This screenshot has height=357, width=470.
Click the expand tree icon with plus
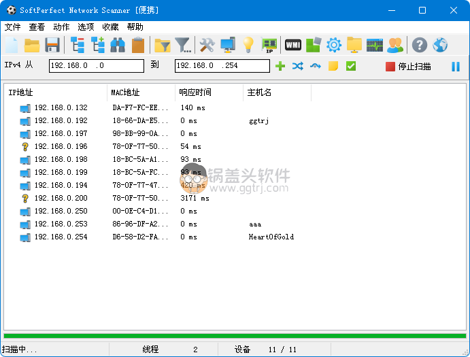pos(98,46)
